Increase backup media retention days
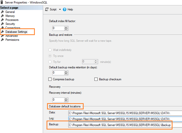 66,72
